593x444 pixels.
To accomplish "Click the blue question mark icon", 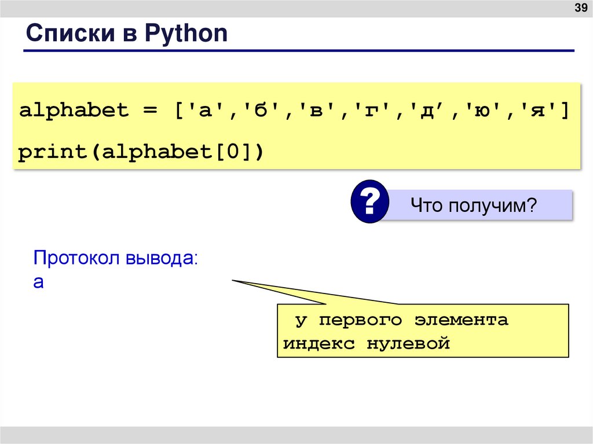I will [x=370, y=201].
